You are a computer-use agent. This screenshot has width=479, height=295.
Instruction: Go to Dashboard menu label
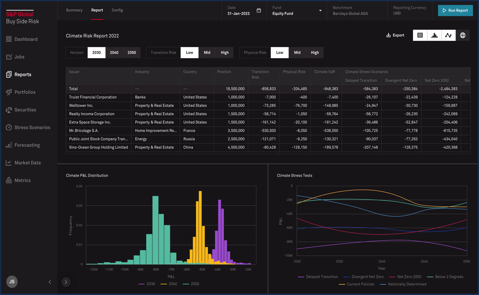tap(26, 39)
